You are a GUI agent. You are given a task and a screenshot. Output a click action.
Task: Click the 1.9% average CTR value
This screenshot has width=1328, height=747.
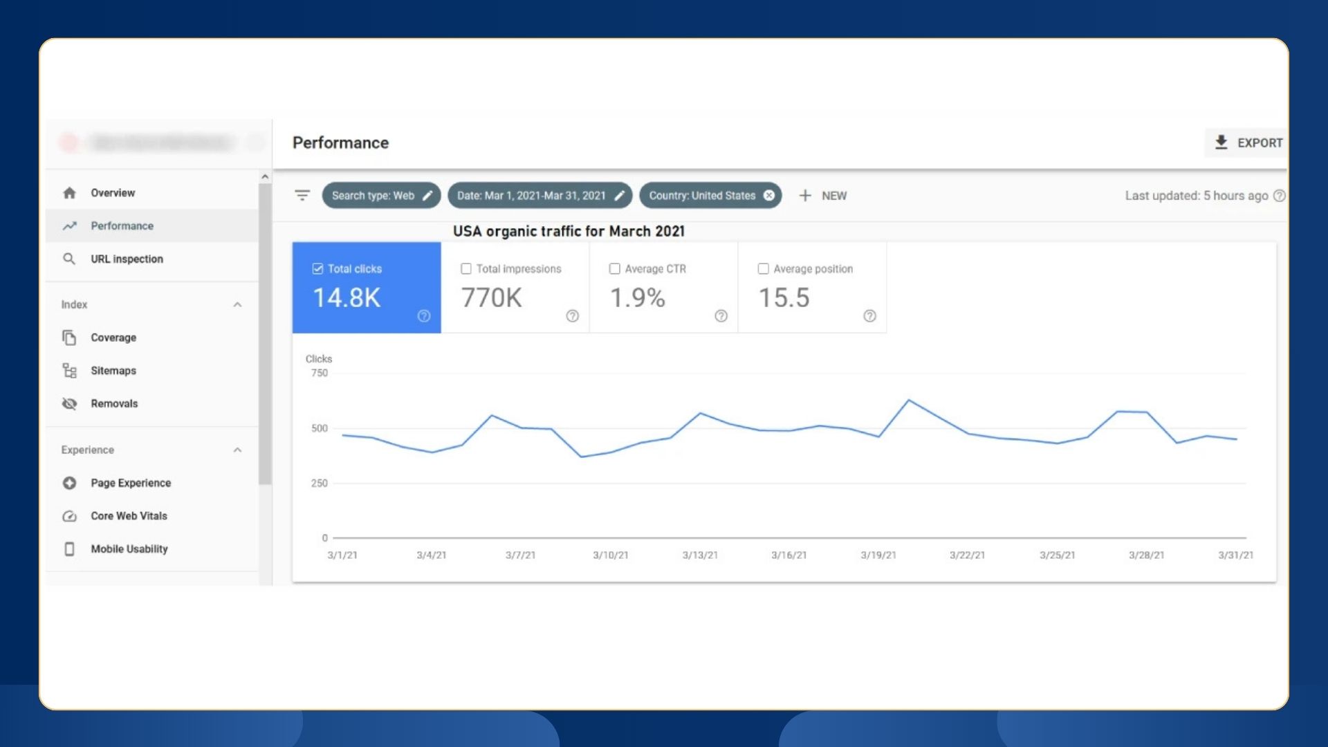[x=637, y=298]
